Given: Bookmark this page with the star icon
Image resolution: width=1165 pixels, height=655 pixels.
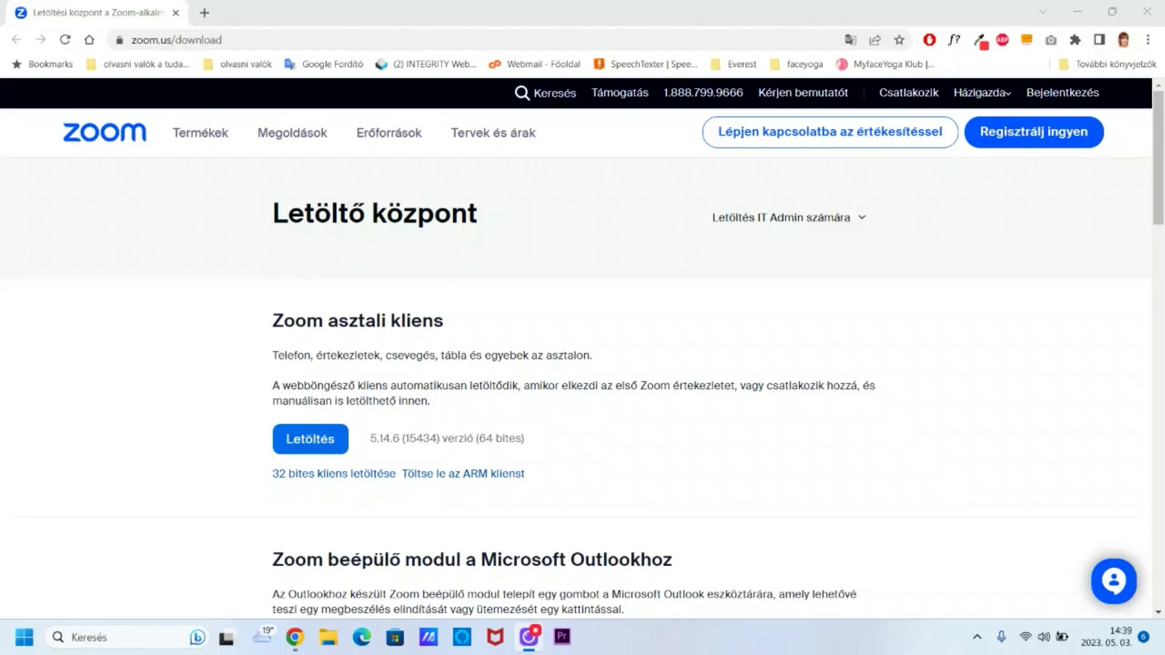Looking at the screenshot, I should [899, 40].
